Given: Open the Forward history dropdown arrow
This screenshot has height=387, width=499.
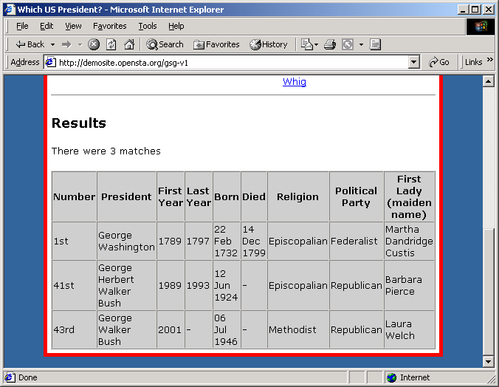Looking at the screenshot, I should (80, 44).
